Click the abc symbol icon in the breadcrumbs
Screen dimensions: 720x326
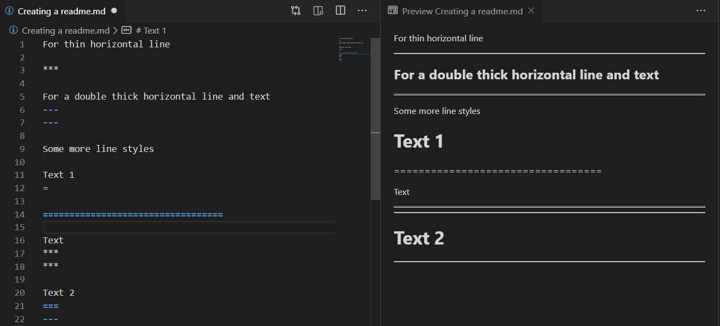click(126, 30)
